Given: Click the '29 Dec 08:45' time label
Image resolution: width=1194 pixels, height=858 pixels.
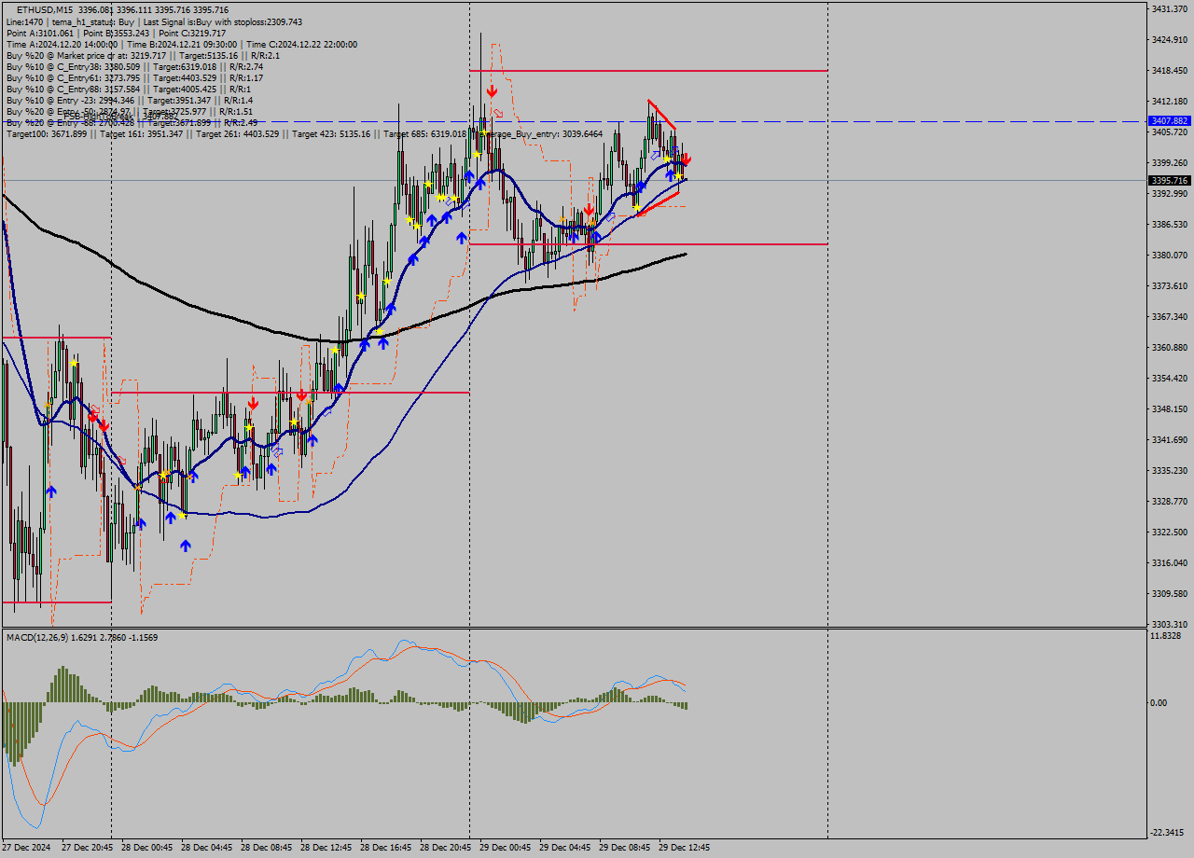Looking at the screenshot, I should point(625,848).
